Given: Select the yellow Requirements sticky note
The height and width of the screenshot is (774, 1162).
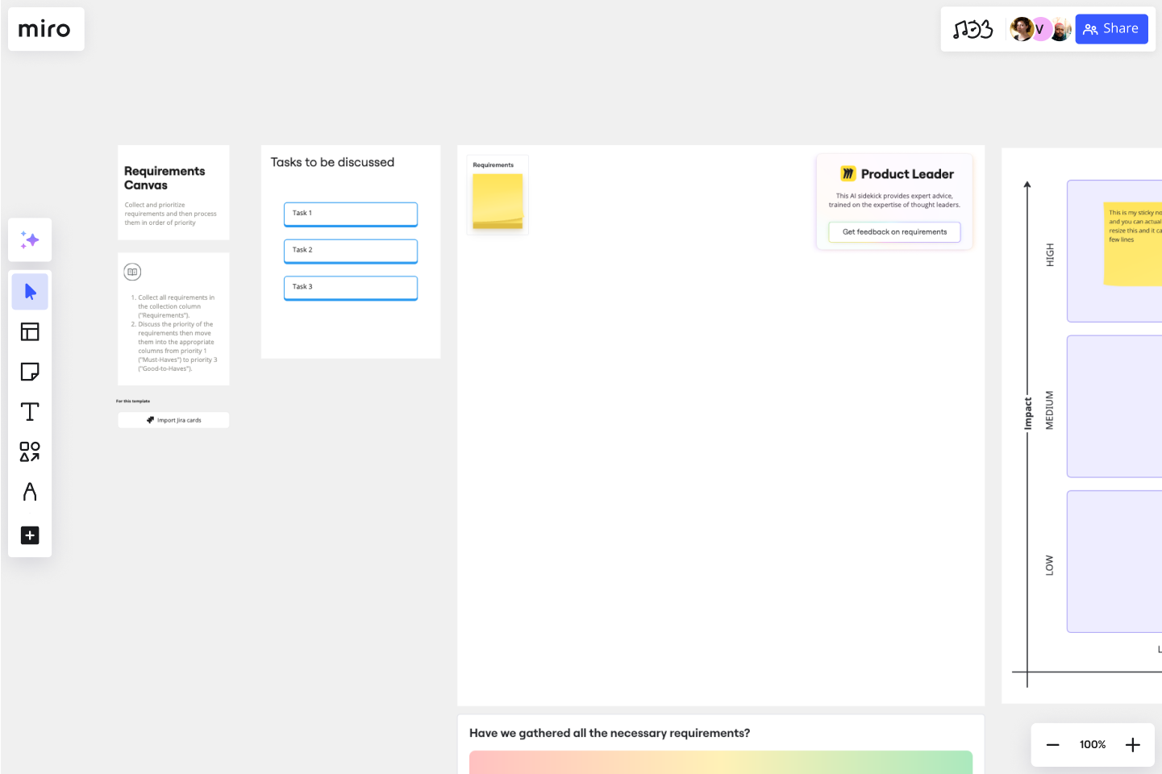Looking at the screenshot, I should click(x=497, y=201).
